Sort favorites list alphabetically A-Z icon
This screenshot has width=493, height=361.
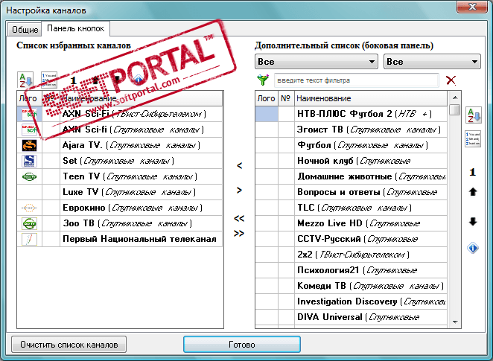point(25,80)
